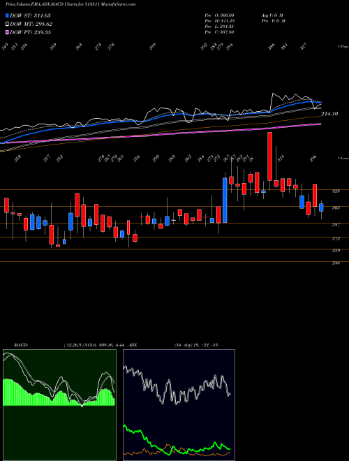The height and width of the screenshot is (461, 349).
Task: Click the 287 price level label
Action: [336, 225]
